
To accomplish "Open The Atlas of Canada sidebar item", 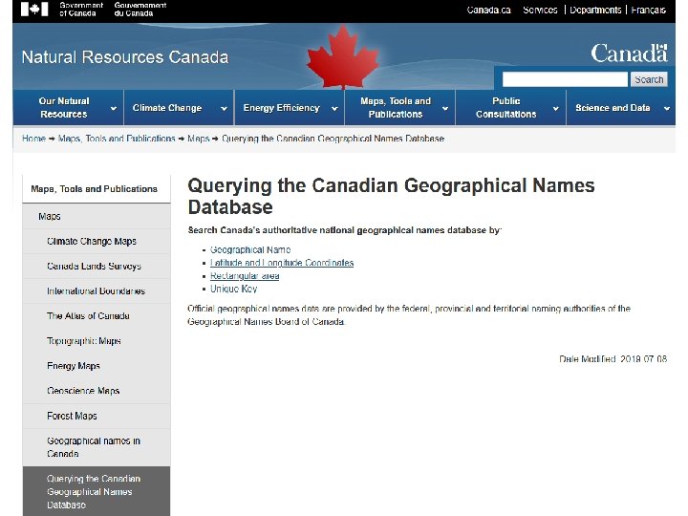I will (x=97, y=316).
